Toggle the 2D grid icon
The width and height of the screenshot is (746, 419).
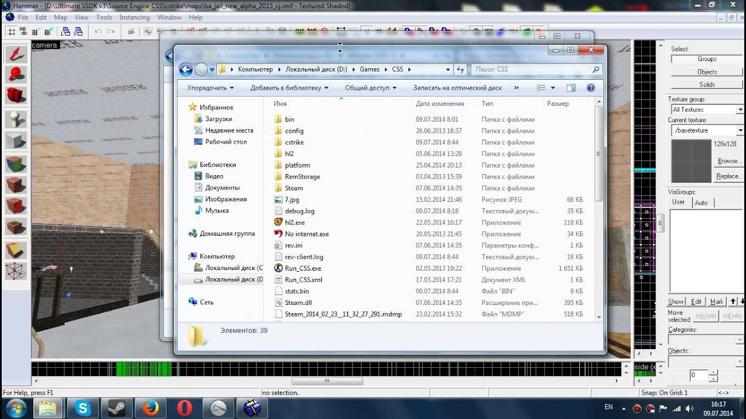(x=11, y=31)
